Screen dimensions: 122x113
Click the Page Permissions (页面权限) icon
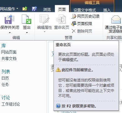(x=74, y=24)
